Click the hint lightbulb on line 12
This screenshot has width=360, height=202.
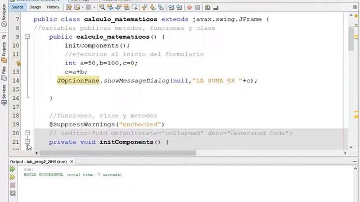[18, 63]
